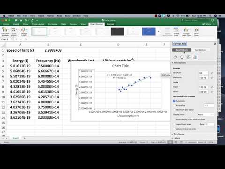Reset Maximum bound value
The image size is (225, 169).
(212, 77)
